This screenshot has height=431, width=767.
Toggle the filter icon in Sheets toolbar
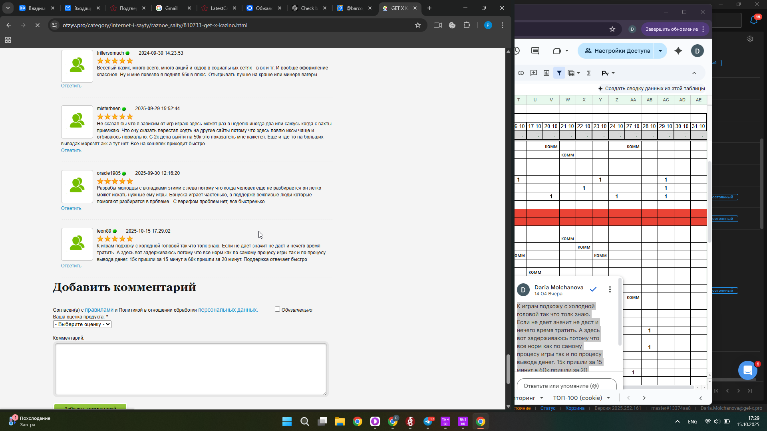pos(559,73)
